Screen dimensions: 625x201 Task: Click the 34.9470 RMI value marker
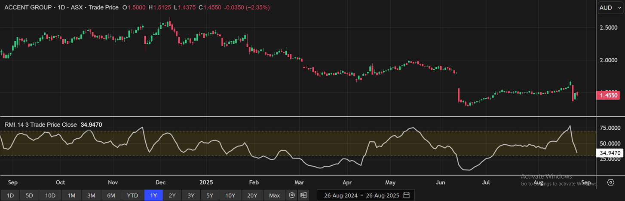click(x=610, y=152)
